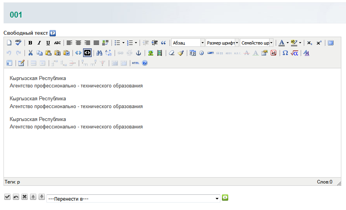Click inside the text editing area
346x210 pixels.
click(172, 123)
